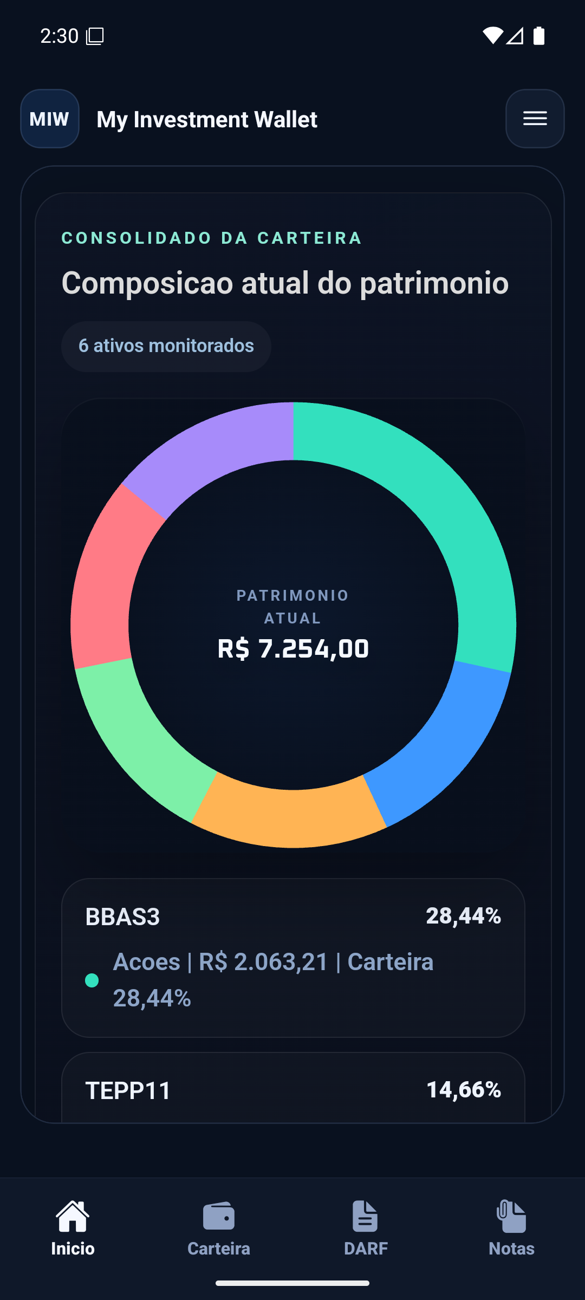Tap the recent-apps notification icon in status bar
This screenshot has height=1300, width=585.
click(95, 36)
